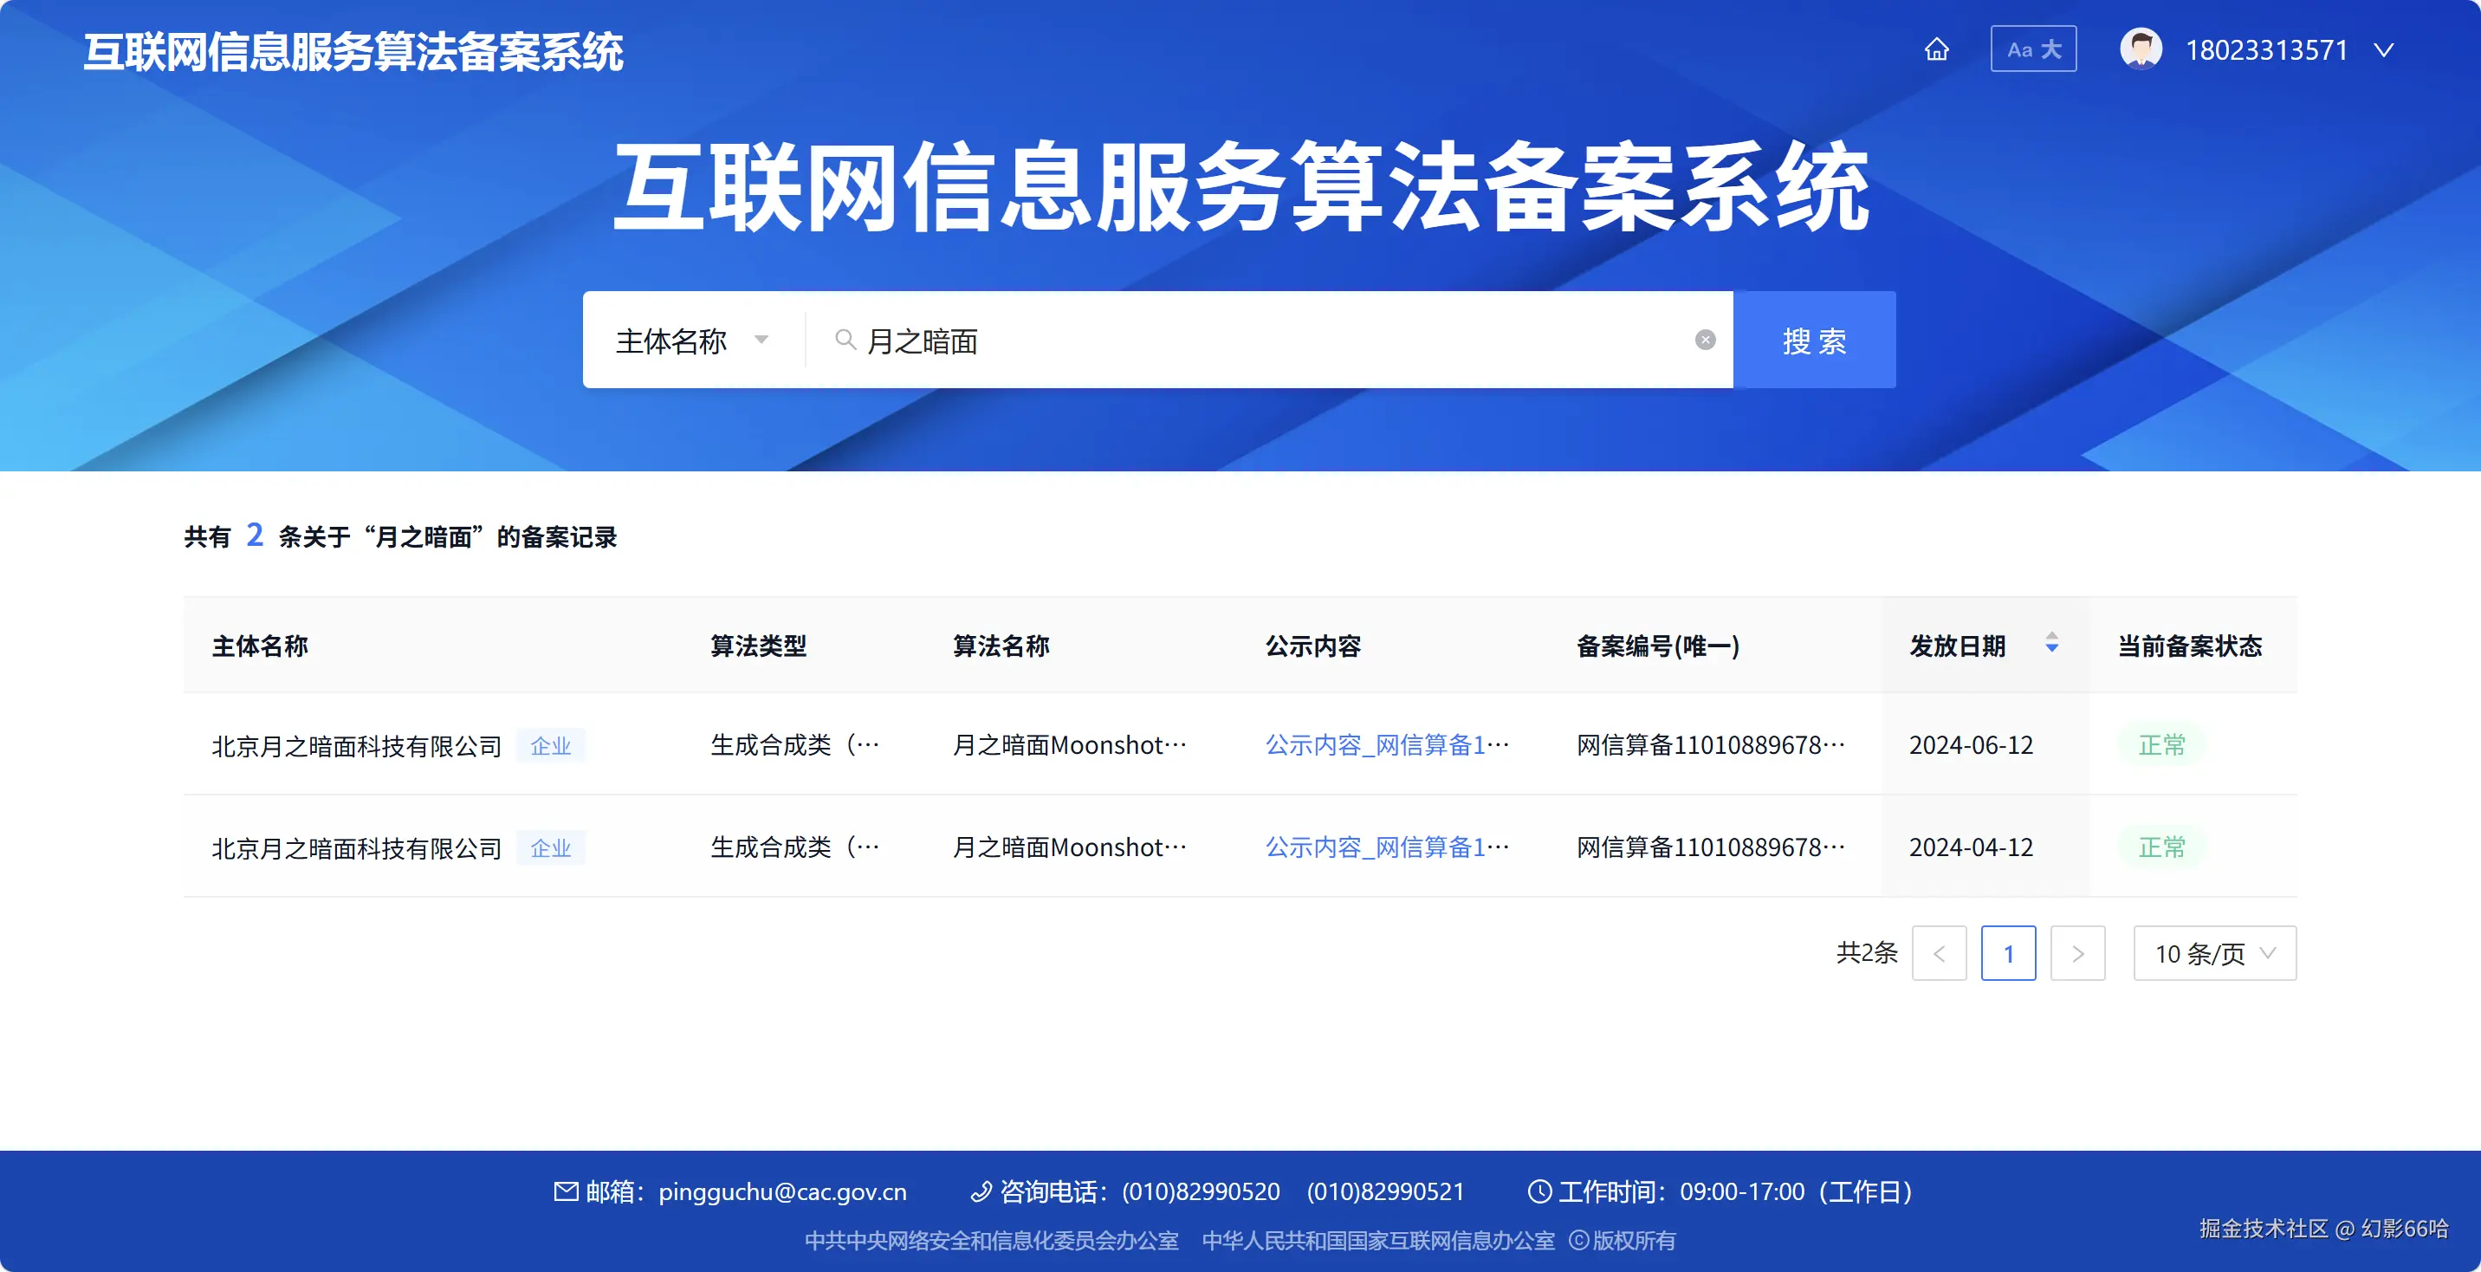Click the user avatar picture

[x=2140, y=49]
